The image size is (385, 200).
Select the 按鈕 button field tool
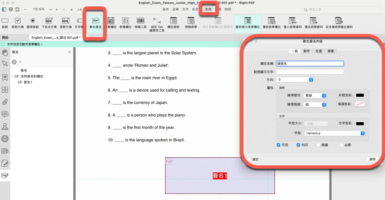[5, 23]
